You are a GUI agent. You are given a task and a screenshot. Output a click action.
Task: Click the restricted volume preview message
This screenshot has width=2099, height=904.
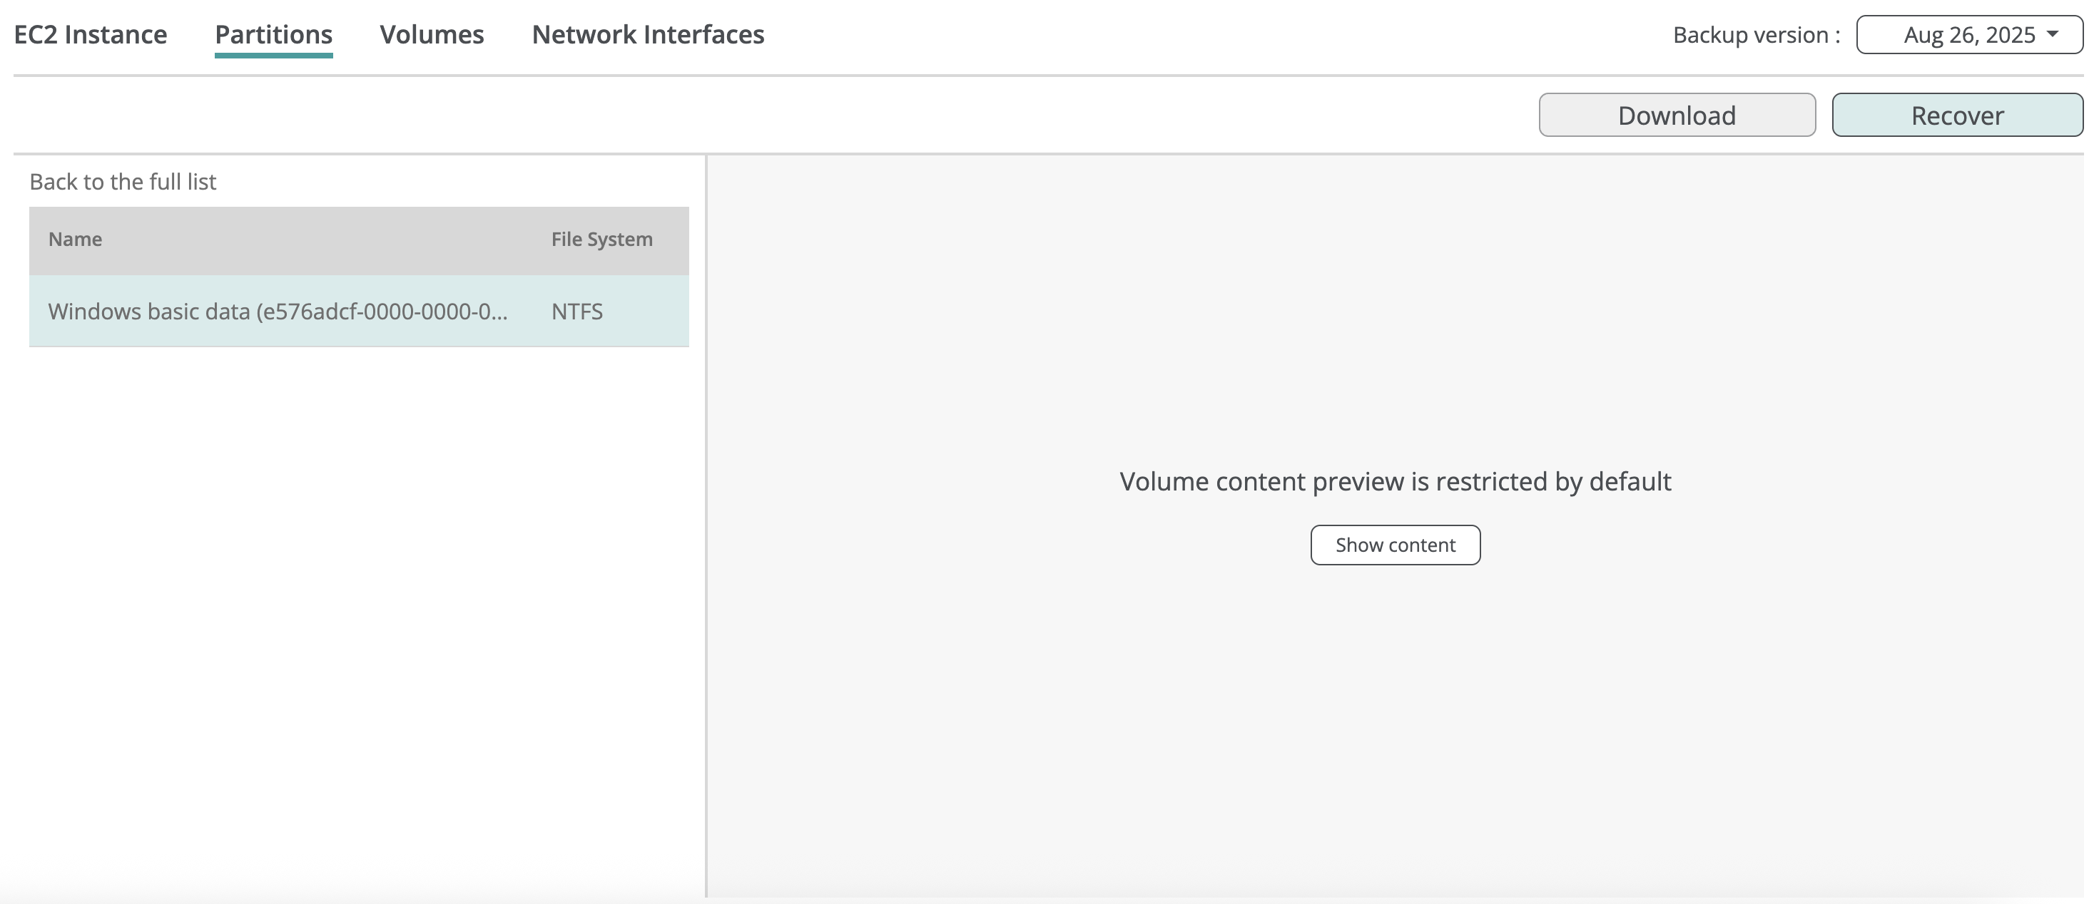pos(1394,481)
